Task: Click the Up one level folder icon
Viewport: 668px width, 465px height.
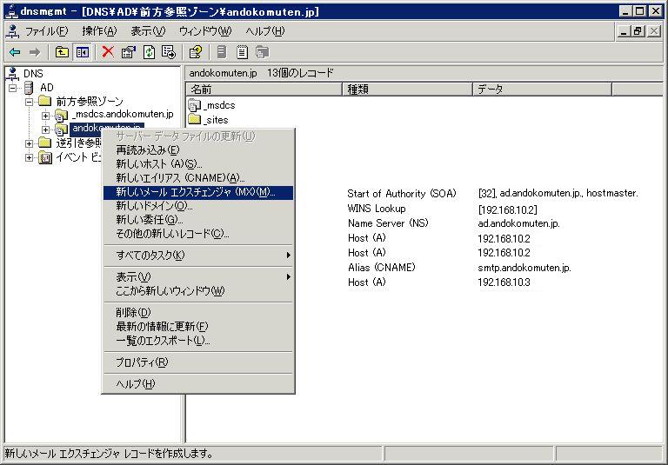Action: click(x=62, y=52)
